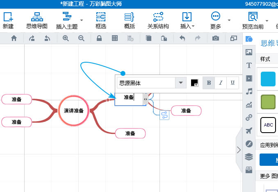Click the central 演讲准备 topic node
This screenshot has width=278, height=192.
point(73,111)
